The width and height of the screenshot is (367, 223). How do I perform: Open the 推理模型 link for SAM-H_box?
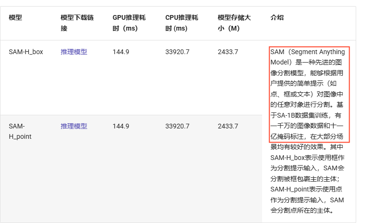tap(74, 52)
